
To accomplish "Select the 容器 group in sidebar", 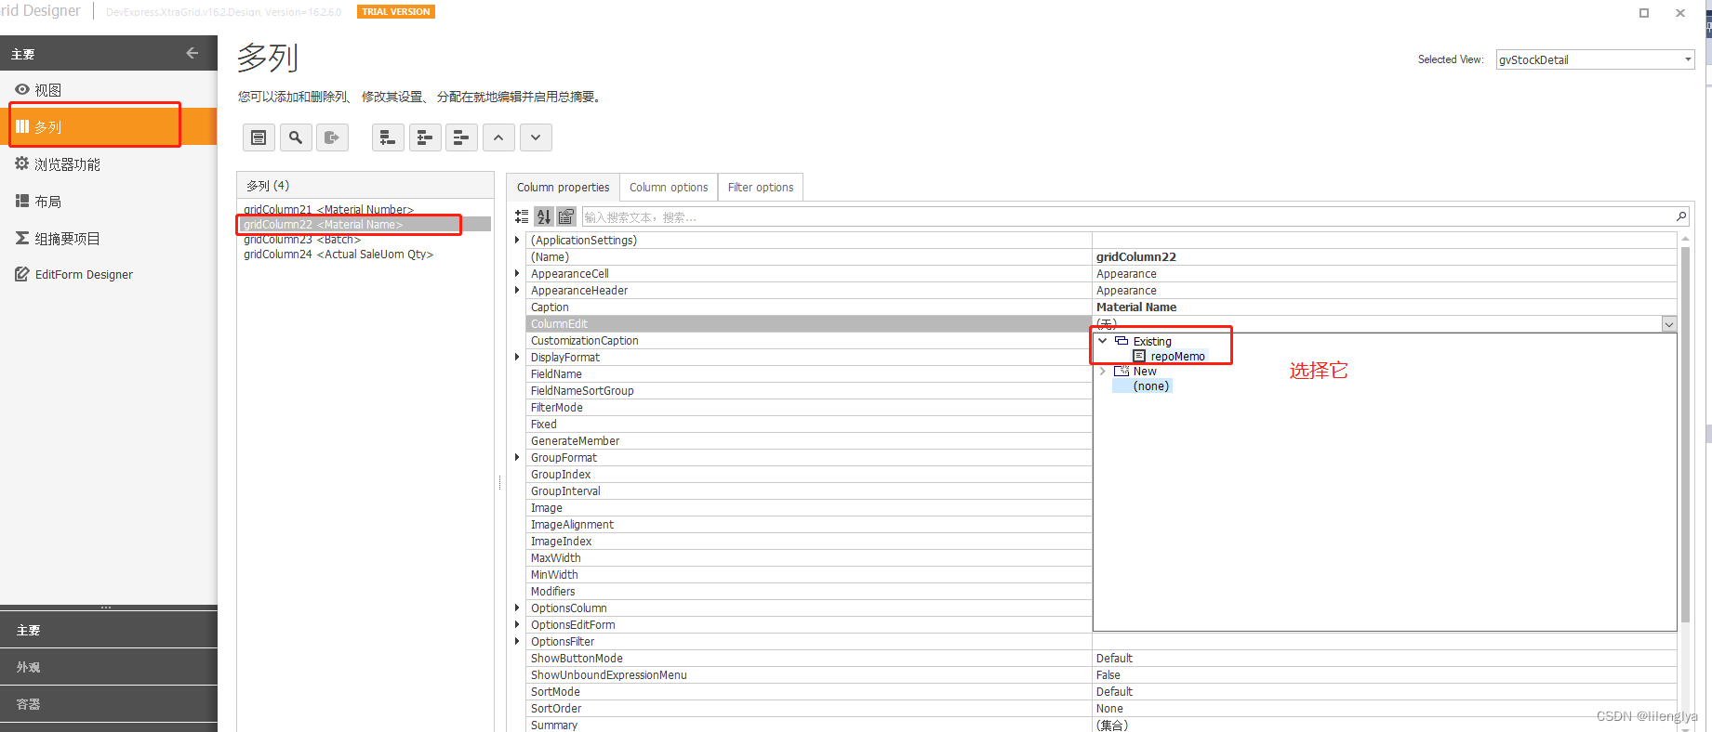I will pos(109,704).
